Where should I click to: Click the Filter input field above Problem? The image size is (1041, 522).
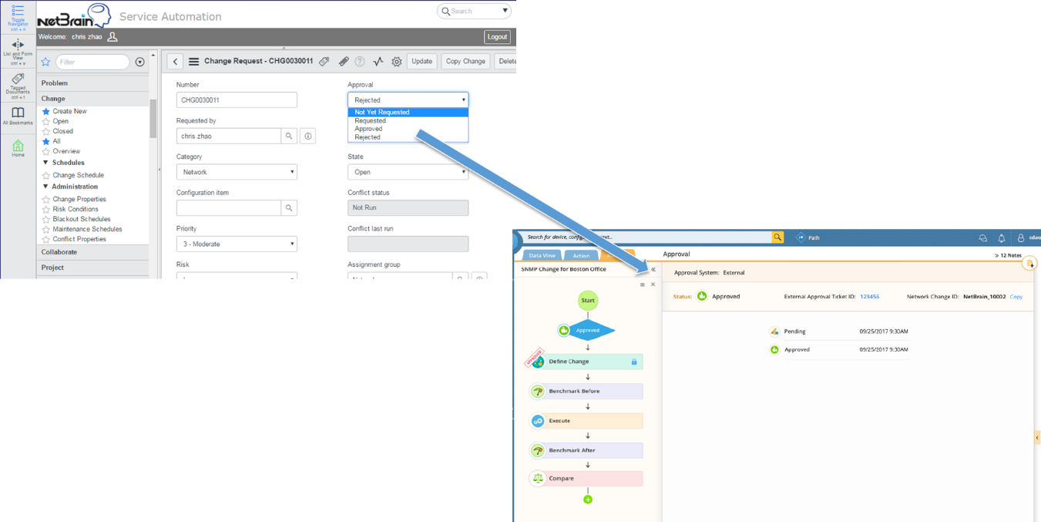click(92, 61)
